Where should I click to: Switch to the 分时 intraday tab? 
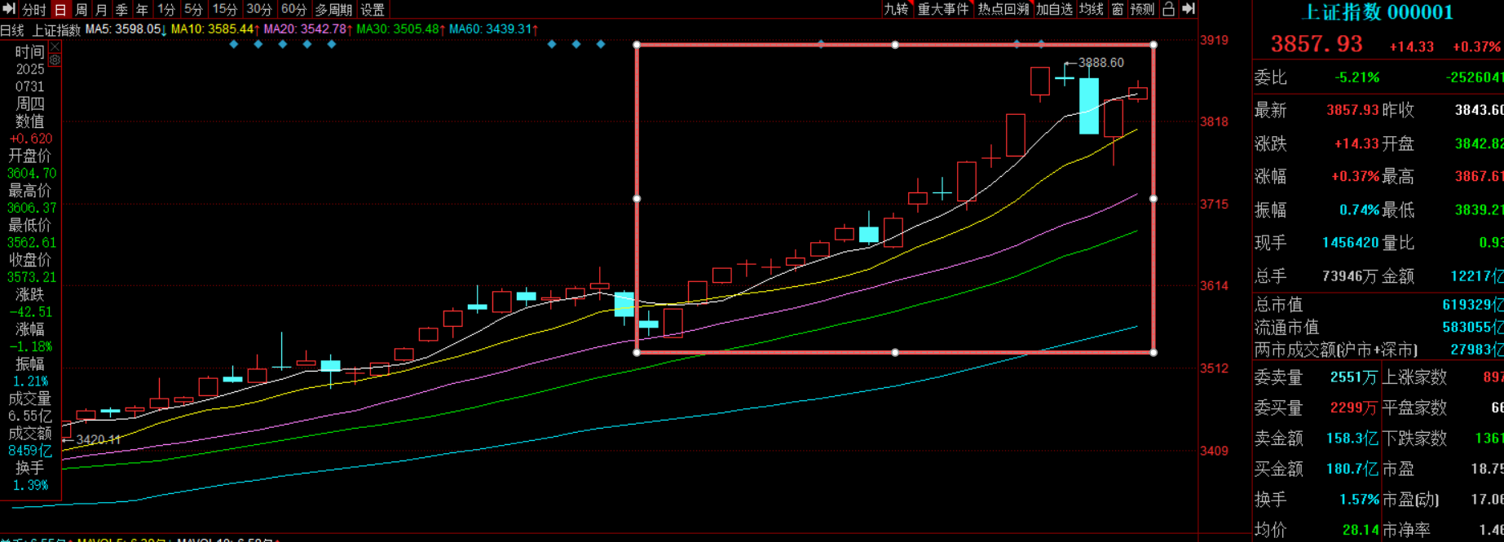pyautogui.click(x=33, y=10)
